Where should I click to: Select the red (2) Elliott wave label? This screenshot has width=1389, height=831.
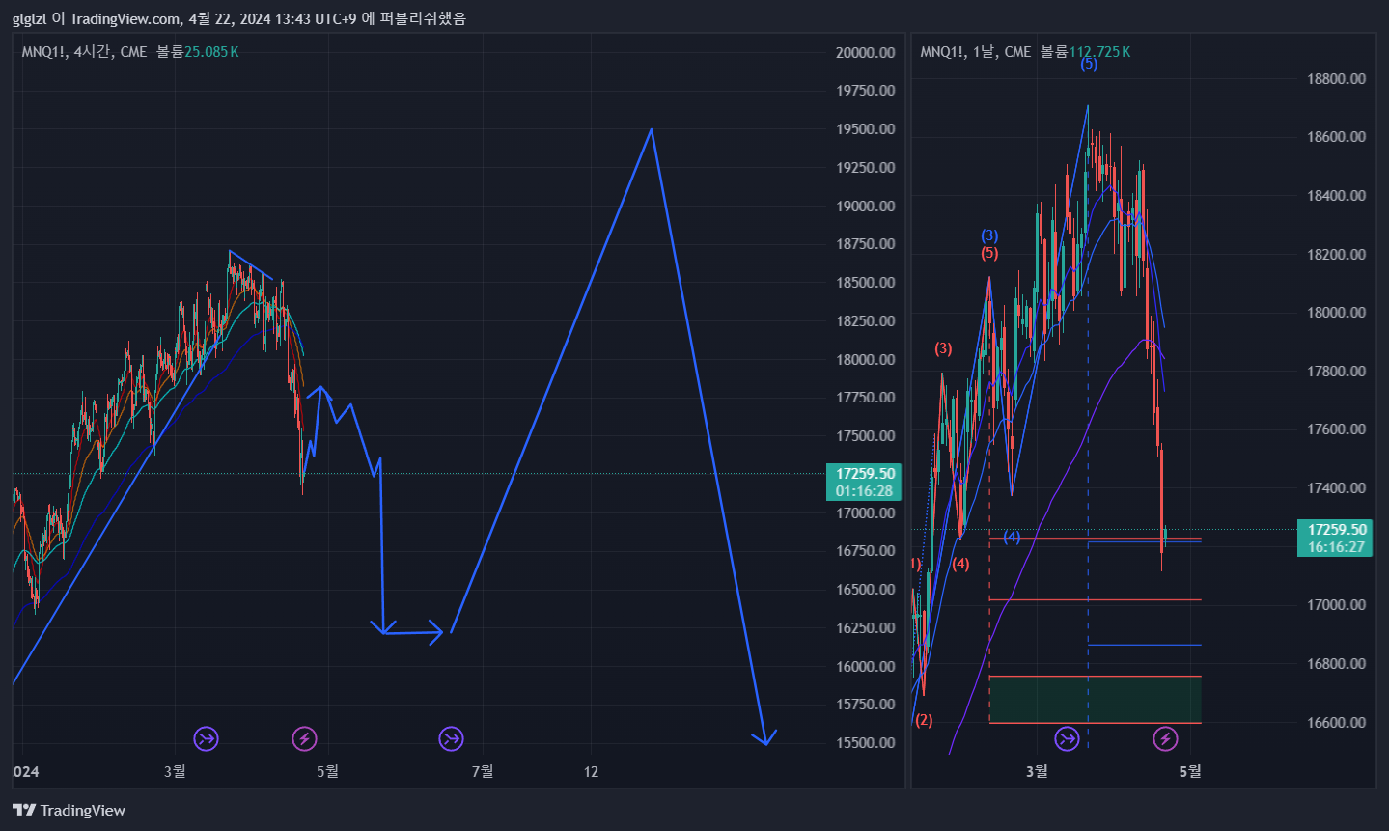pyautogui.click(x=924, y=720)
